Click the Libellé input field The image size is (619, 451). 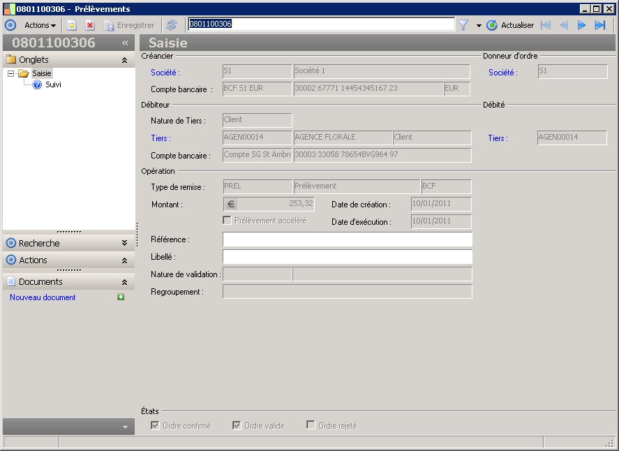pos(347,257)
